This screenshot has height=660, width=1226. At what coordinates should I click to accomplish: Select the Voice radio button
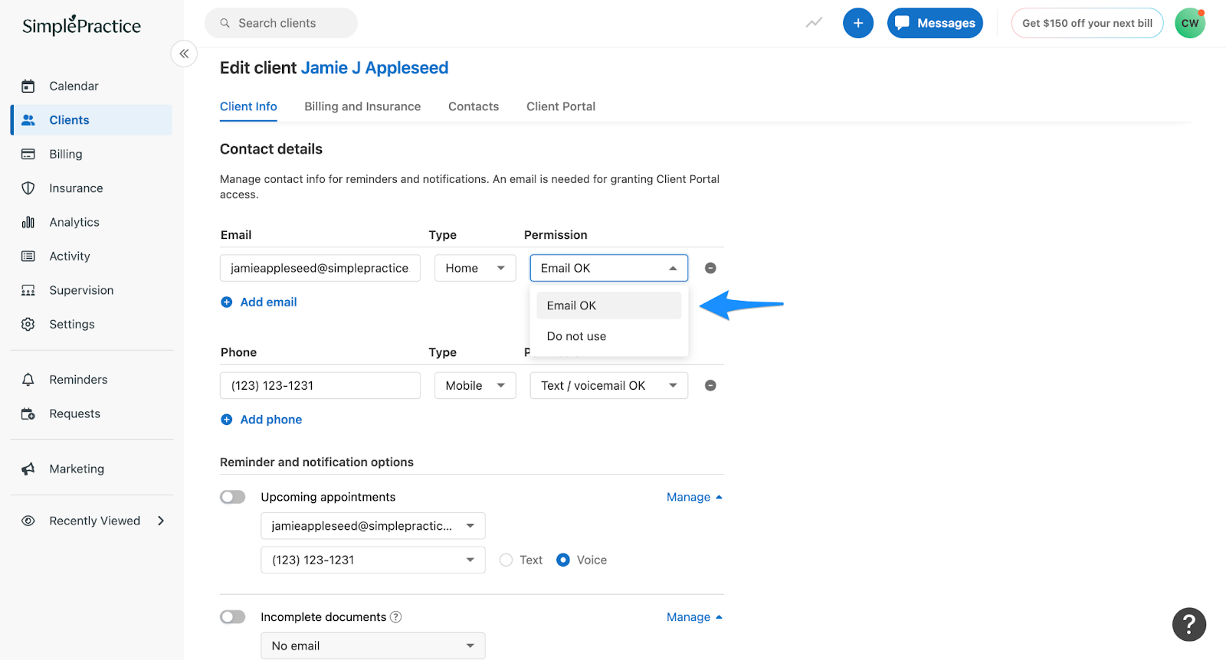[x=563, y=560]
